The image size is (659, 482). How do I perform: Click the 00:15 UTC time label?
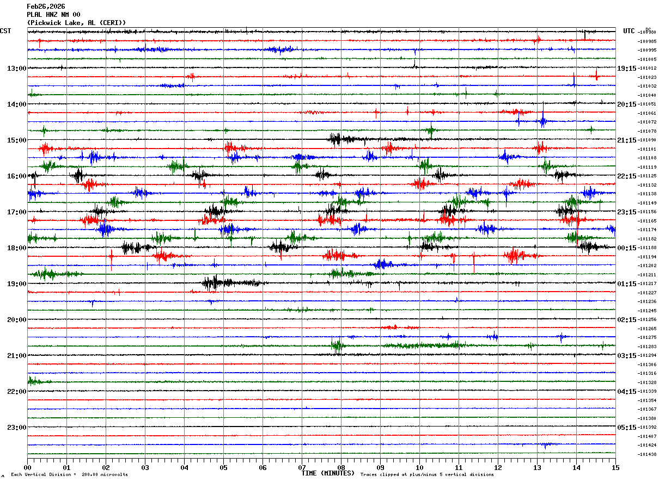(x=626, y=248)
